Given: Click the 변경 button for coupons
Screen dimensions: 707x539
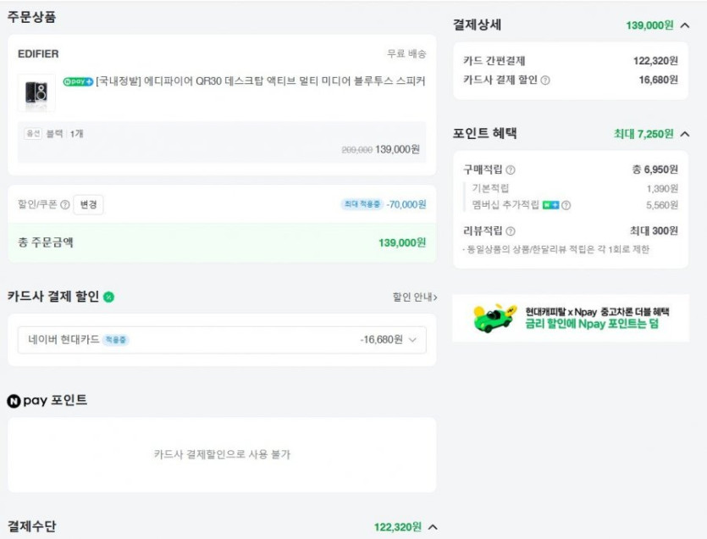Looking at the screenshot, I should point(88,205).
